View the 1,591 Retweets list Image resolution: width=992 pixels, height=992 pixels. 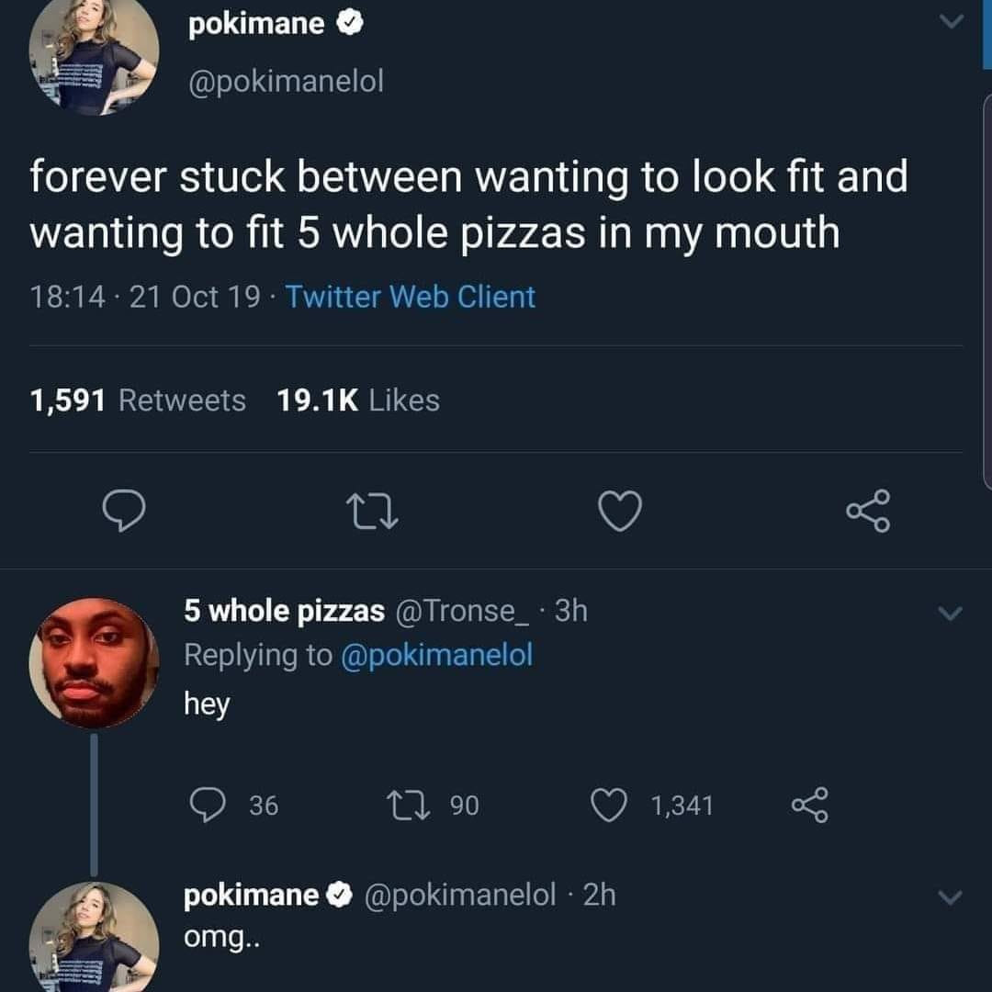pos(138,400)
